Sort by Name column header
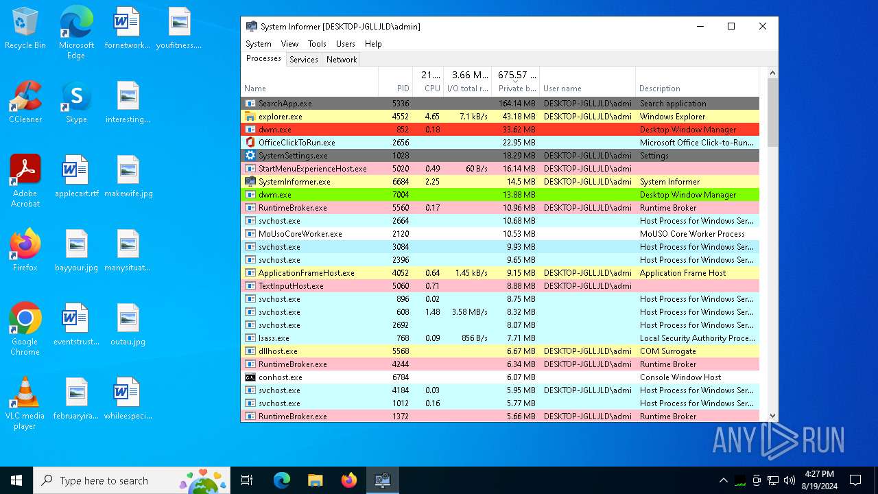 pos(309,82)
